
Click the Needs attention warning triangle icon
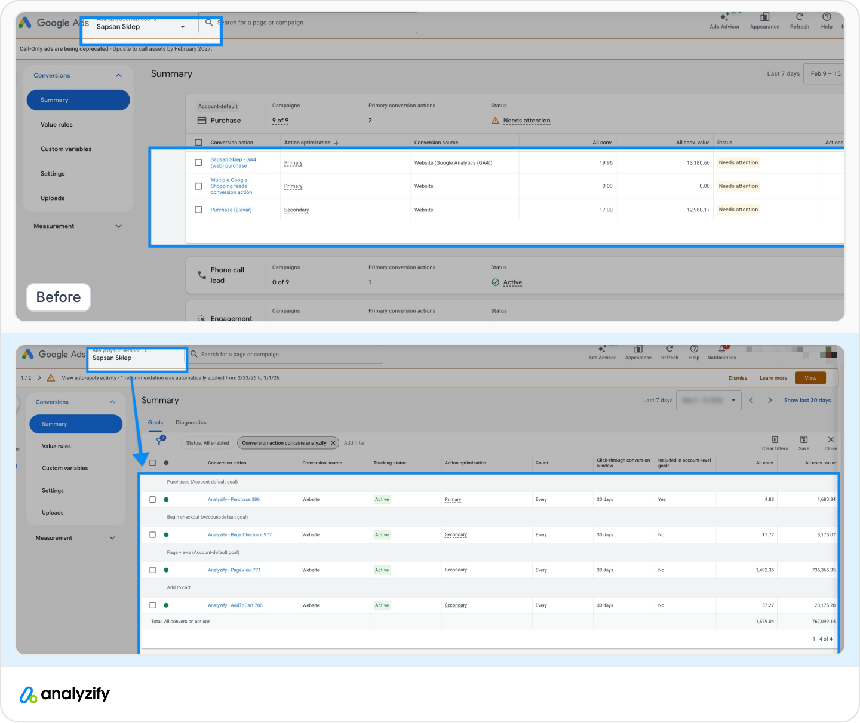click(x=495, y=121)
